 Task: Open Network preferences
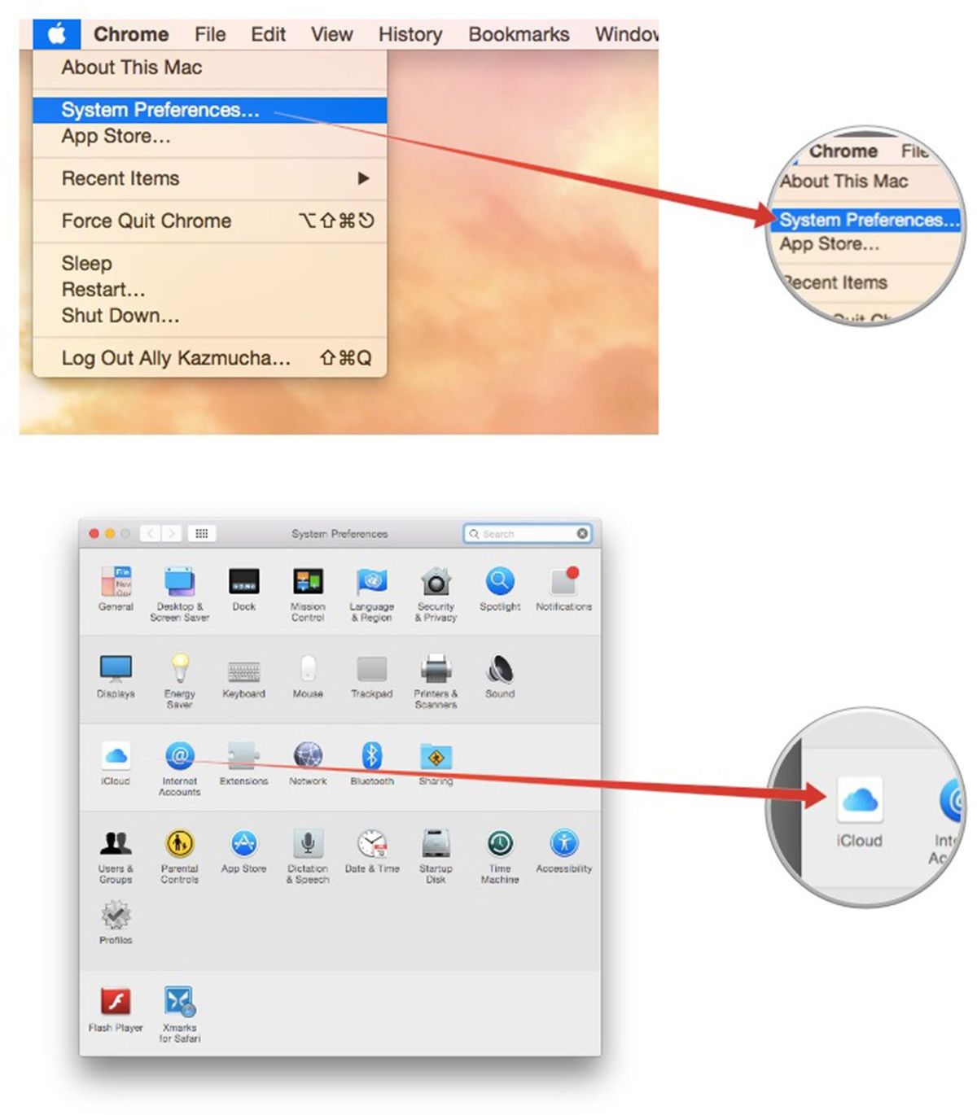(307, 757)
